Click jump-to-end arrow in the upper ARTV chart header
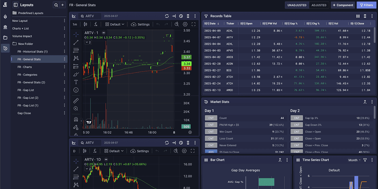The height and width of the screenshot is (189, 378). click(174, 16)
